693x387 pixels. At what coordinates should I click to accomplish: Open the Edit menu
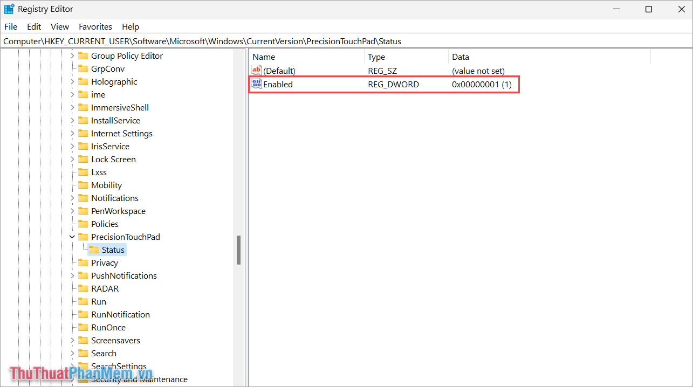tap(34, 26)
